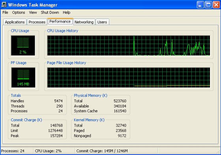This screenshot has height=155, width=221.
Task: Select the Performance tab
Action: coord(60,22)
